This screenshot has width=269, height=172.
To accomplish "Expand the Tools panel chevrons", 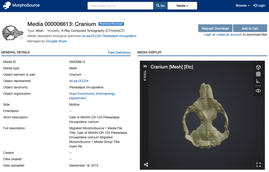I will click(145, 66).
